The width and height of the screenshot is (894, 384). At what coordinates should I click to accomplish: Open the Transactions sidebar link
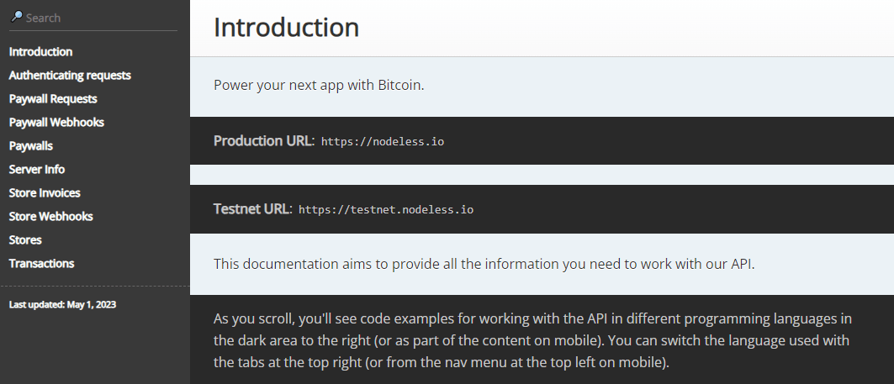pyautogui.click(x=41, y=263)
